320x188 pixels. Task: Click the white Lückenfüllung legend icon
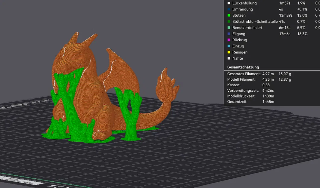point(229,3)
